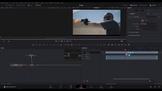Viewport: 162px width, 91px height.
Task: Open project settings gear icon
Action: pyautogui.click(x=159, y=87)
